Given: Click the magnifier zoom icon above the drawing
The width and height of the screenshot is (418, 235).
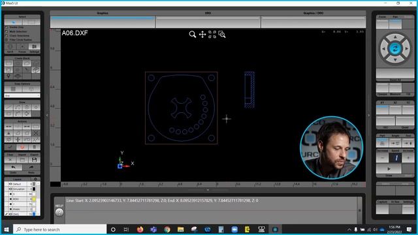Looking at the screenshot, I should (x=193, y=35).
